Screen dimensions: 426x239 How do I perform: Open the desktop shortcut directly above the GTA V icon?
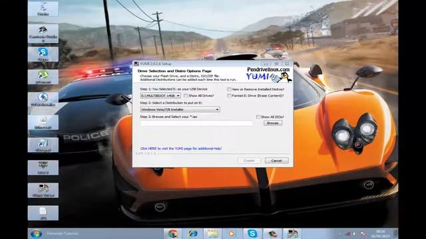point(43,145)
